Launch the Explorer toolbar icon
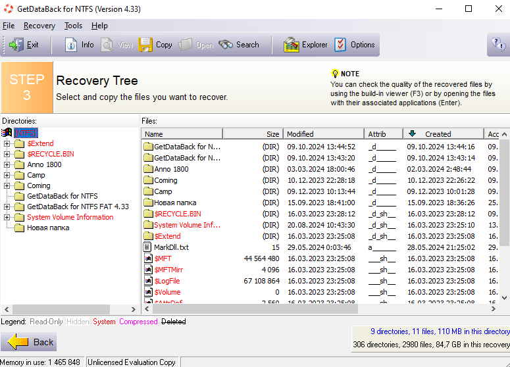This screenshot has height=367, width=510. [x=291, y=45]
